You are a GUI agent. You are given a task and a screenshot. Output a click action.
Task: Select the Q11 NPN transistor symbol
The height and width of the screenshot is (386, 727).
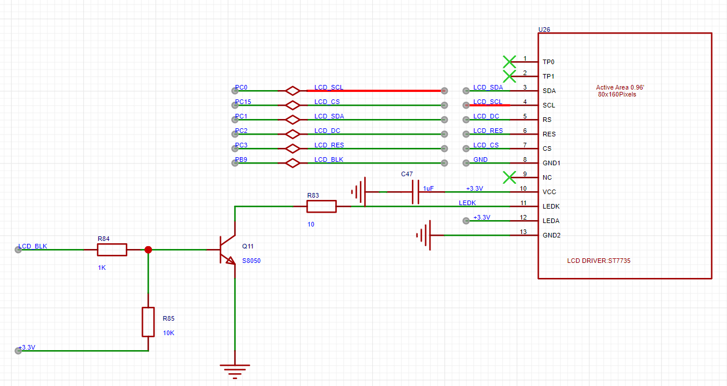[x=228, y=250]
